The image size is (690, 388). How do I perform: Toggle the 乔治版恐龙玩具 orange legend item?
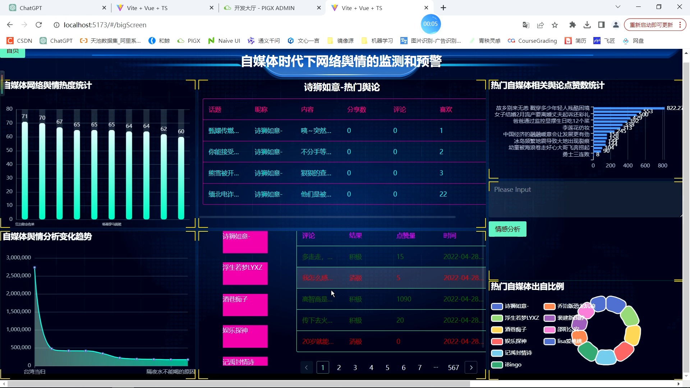point(570,306)
